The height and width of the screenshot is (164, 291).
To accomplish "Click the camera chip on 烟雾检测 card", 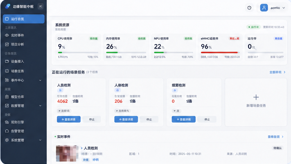I will [x=176, y=111].
